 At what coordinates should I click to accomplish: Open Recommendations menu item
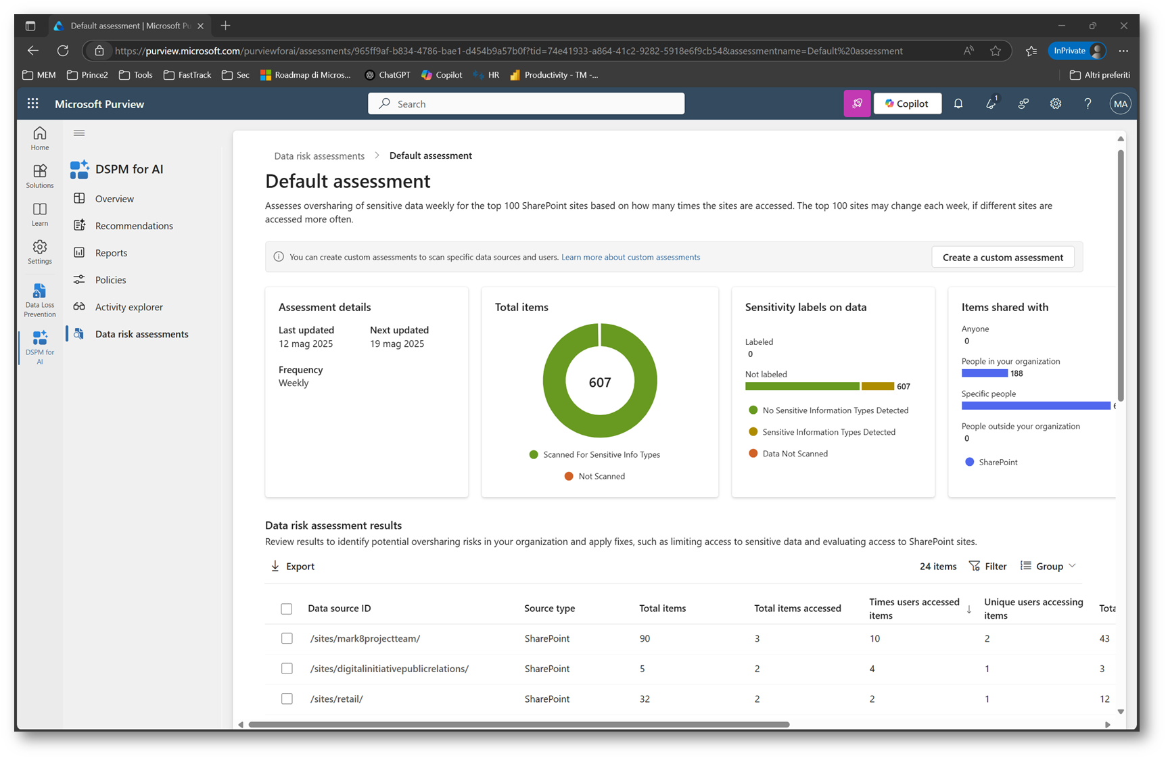click(134, 226)
